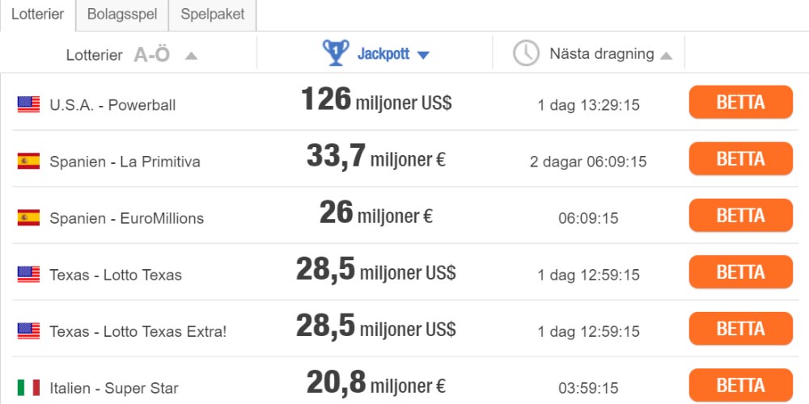Open the Spelpaket tab
This screenshot has width=809, height=404.
pyautogui.click(x=212, y=15)
